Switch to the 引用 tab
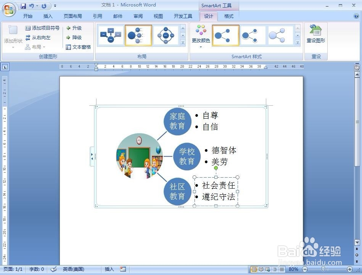362x275 pixels. pyautogui.click(x=97, y=16)
